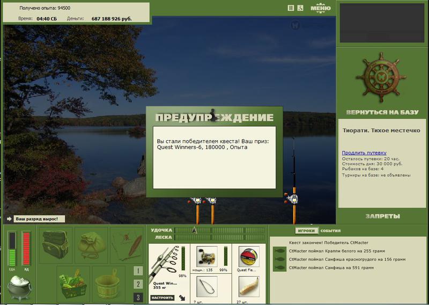This screenshot has width=429, height=305.
Task: Open the МЕНЮ menu
Action: pos(321,8)
